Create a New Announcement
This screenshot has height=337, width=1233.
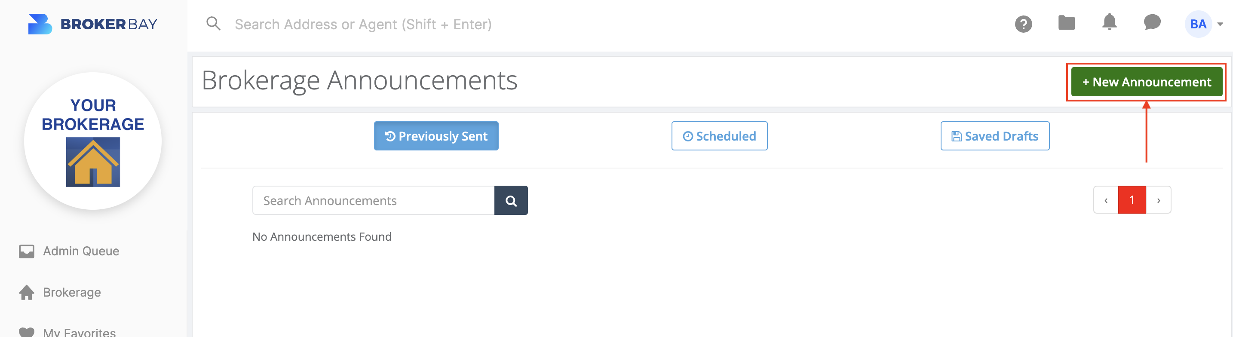tap(1146, 82)
